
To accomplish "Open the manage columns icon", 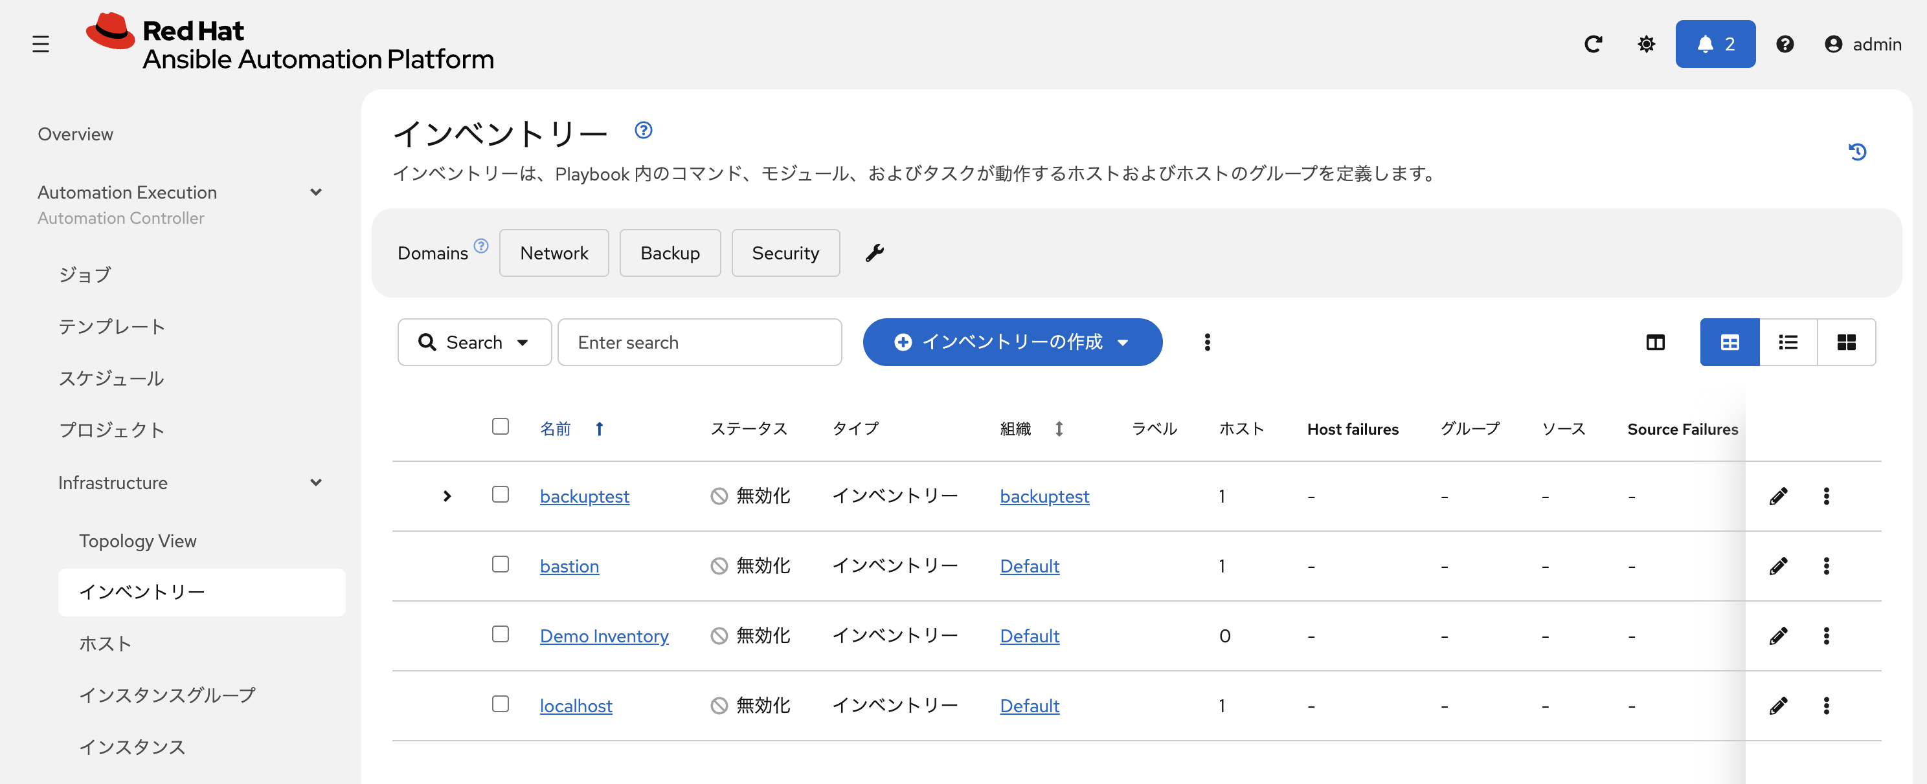I will pos(1654,342).
